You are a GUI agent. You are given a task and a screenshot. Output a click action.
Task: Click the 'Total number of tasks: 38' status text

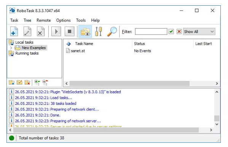point(41,138)
